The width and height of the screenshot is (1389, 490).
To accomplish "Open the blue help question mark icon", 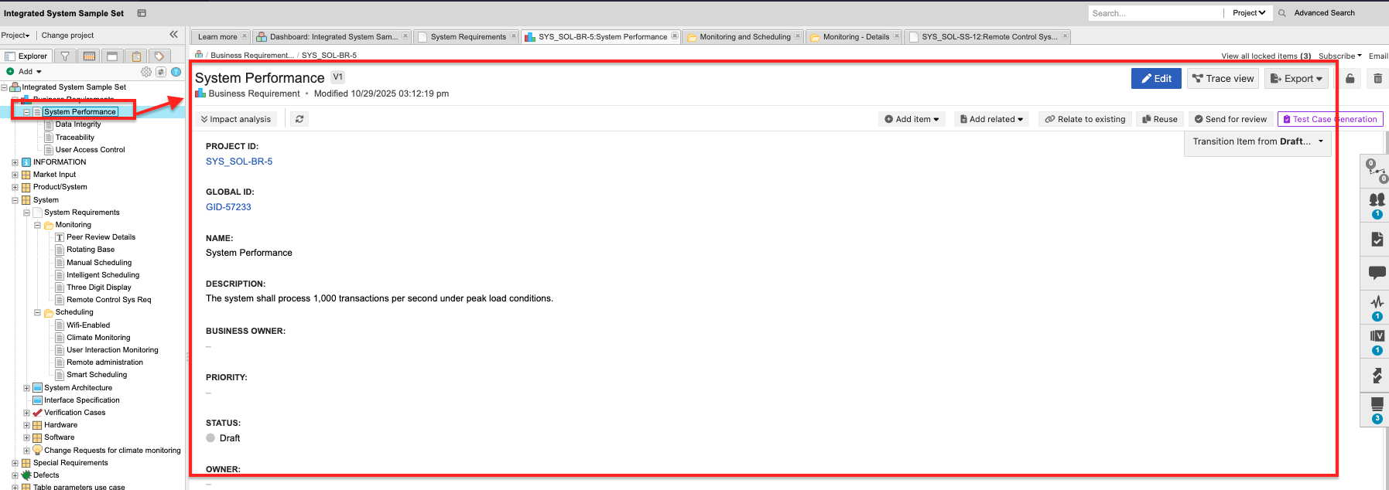I will coord(176,72).
